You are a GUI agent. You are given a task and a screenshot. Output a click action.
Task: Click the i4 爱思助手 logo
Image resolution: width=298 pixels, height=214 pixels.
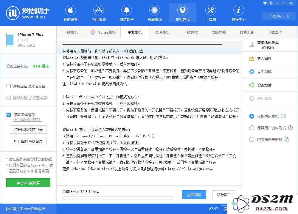28,13
